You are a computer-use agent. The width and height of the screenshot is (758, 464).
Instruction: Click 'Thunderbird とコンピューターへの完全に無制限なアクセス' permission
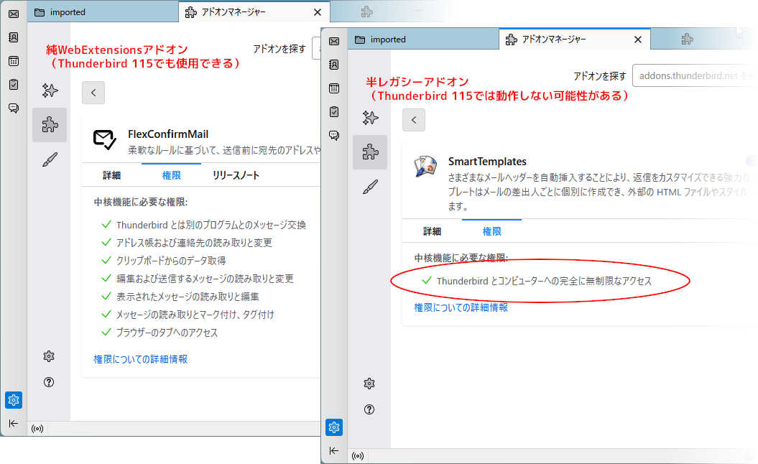tap(545, 282)
